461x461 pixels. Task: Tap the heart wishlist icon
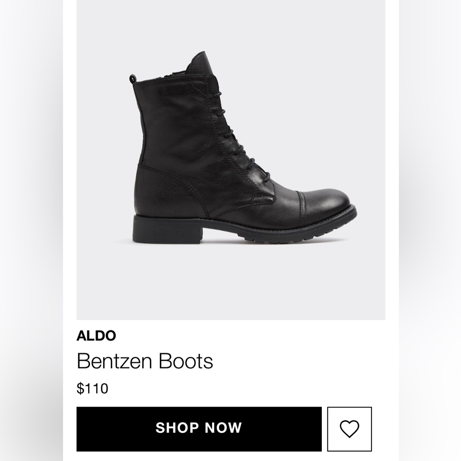[x=349, y=429]
